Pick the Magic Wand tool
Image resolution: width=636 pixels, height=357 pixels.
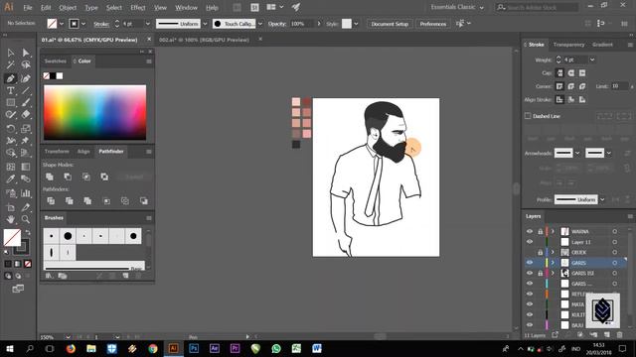click(11, 64)
